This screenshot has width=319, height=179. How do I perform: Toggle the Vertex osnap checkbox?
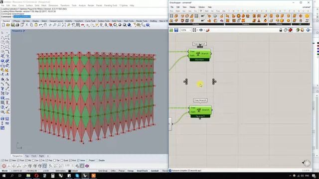click(78, 160)
